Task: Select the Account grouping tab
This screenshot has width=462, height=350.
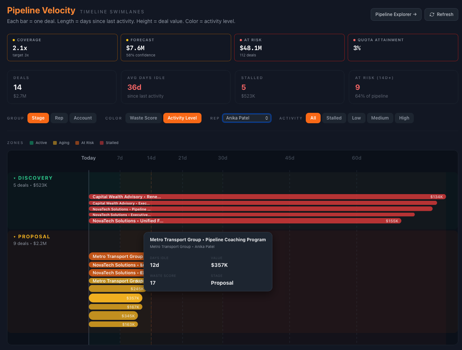Action: tap(83, 118)
